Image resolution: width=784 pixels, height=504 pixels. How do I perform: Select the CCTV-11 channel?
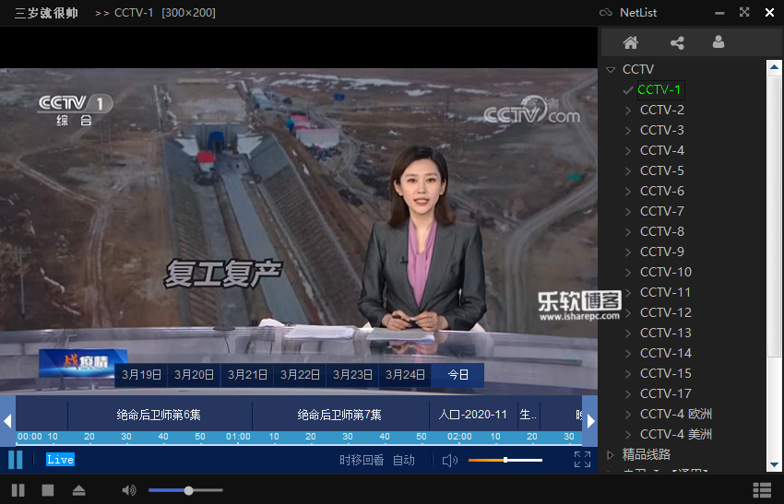(666, 292)
